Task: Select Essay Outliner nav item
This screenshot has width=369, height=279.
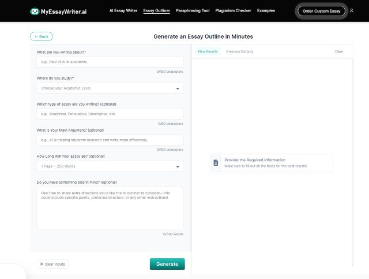Action: [x=156, y=10]
